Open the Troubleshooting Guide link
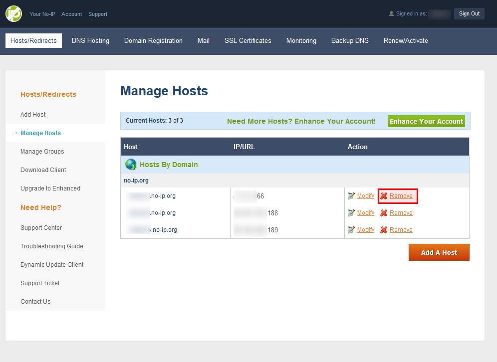The height and width of the screenshot is (362, 497). pos(52,246)
